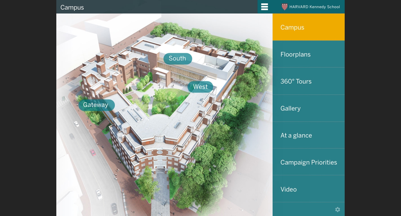Select the West building label
The height and width of the screenshot is (216, 401).
click(x=200, y=87)
